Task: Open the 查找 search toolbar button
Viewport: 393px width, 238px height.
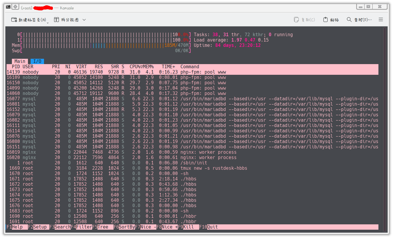Action: [359, 20]
